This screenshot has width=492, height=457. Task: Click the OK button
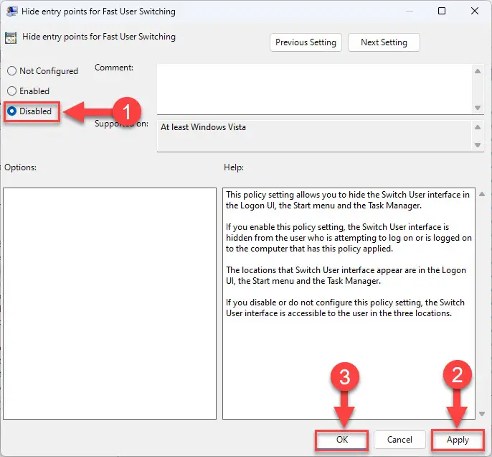coord(341,440)
